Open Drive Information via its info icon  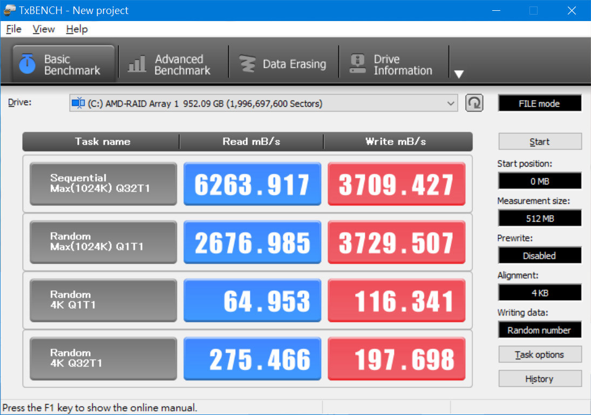coord(357,63)
